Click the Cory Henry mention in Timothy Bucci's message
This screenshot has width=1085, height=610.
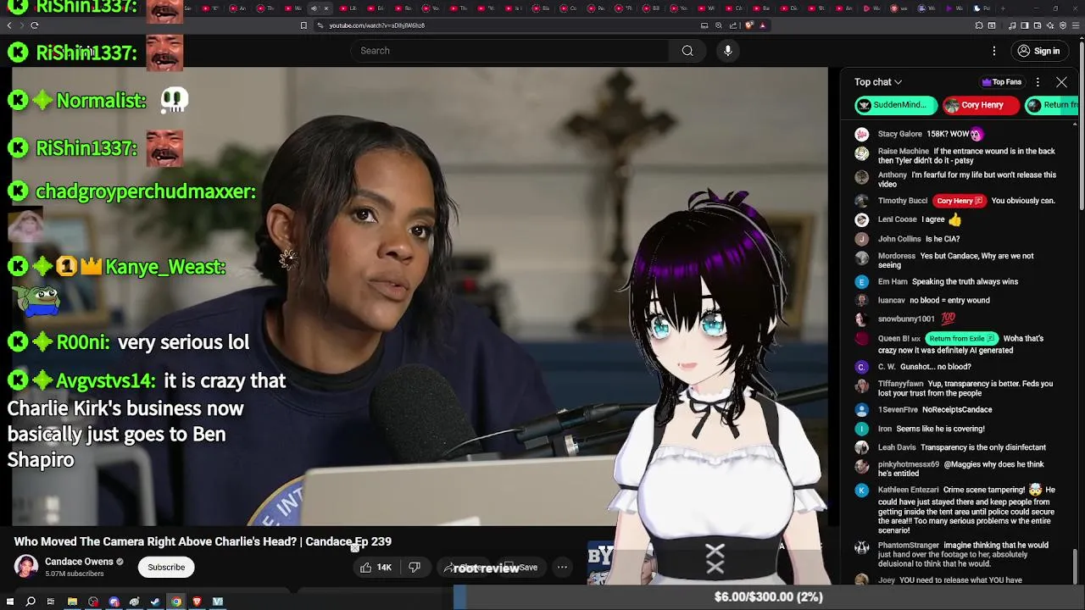pyautogui.click(x=959, y=201)
